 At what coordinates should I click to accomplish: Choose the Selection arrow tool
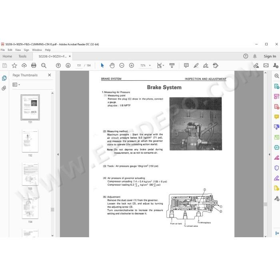click(102, 66)
